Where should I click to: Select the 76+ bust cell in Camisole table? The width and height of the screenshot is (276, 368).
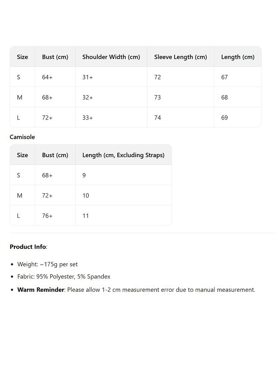point(47,216)
